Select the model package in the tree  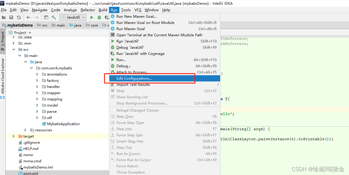tap(52, 105)
